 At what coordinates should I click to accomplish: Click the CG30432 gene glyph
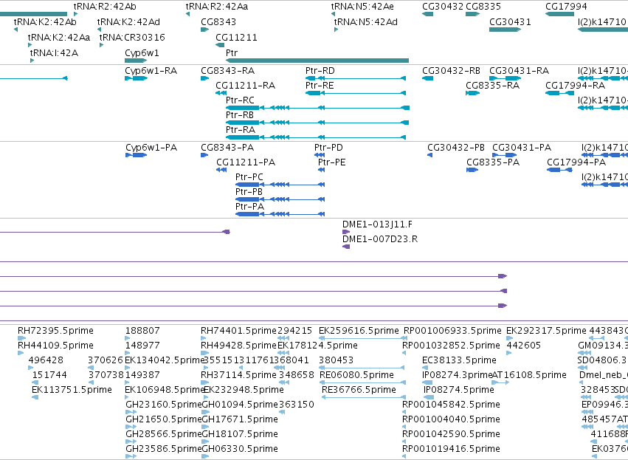[x=428, y=14]
